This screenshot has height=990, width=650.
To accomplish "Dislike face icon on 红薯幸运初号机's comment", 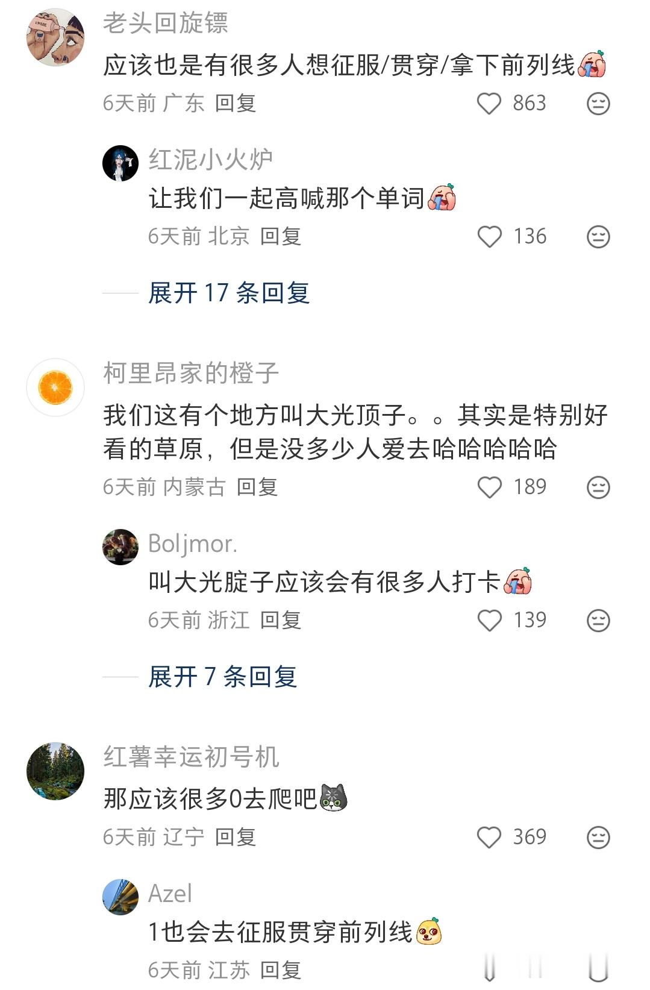I will tap(598, 838).
